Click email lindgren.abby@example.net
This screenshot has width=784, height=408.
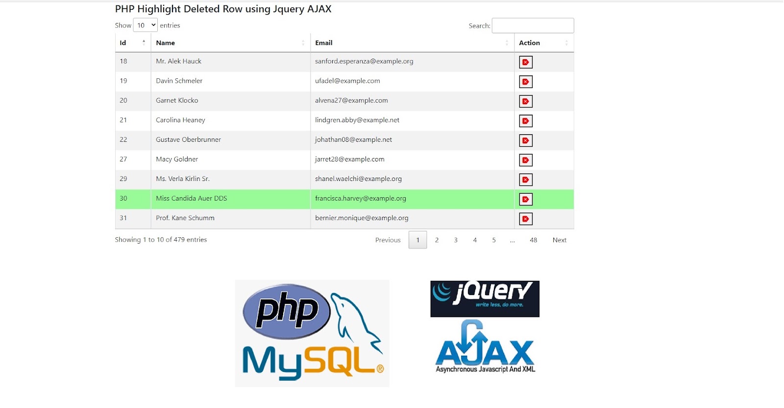click(357, 120)
